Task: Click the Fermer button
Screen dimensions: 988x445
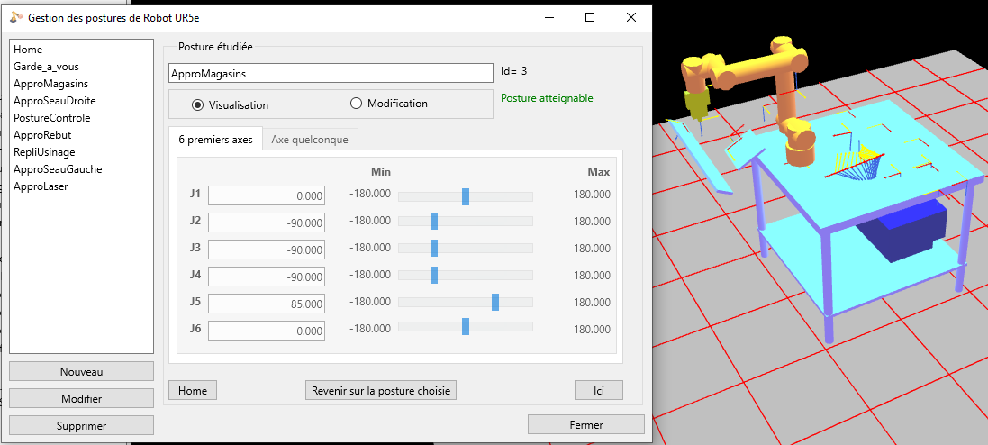Action: tap(585, 424)
